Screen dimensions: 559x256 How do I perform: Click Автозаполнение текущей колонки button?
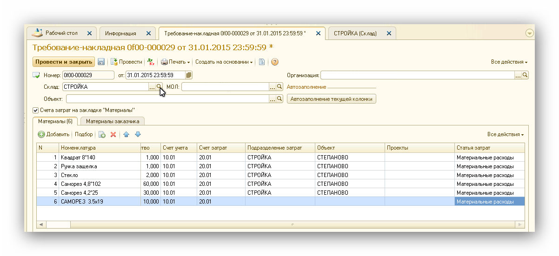click(x=332, y=99)
